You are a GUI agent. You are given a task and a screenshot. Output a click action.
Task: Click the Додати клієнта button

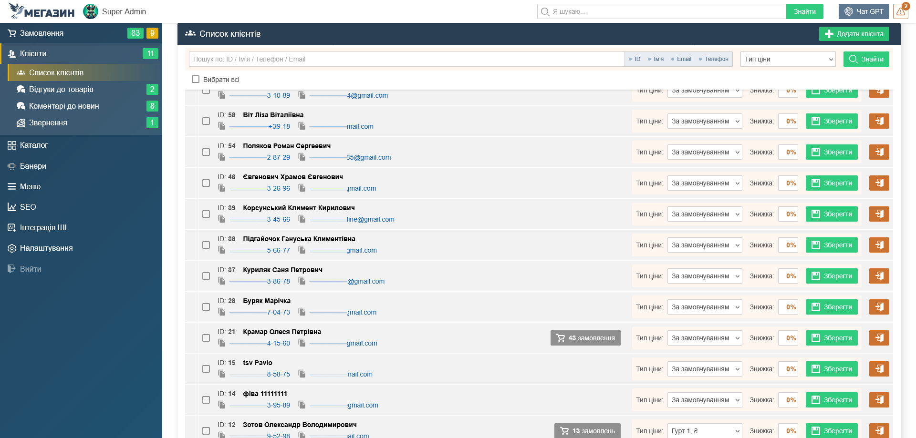click(854, 34)
